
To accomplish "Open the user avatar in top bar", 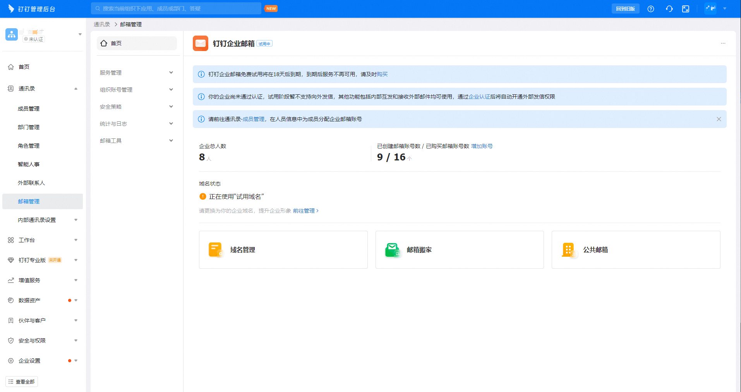I will [710, 8].
